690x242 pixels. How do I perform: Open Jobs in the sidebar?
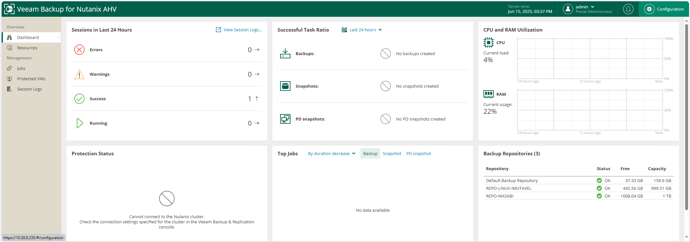31,68
